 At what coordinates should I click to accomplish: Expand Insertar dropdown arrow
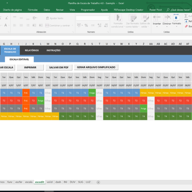(157, 27)
